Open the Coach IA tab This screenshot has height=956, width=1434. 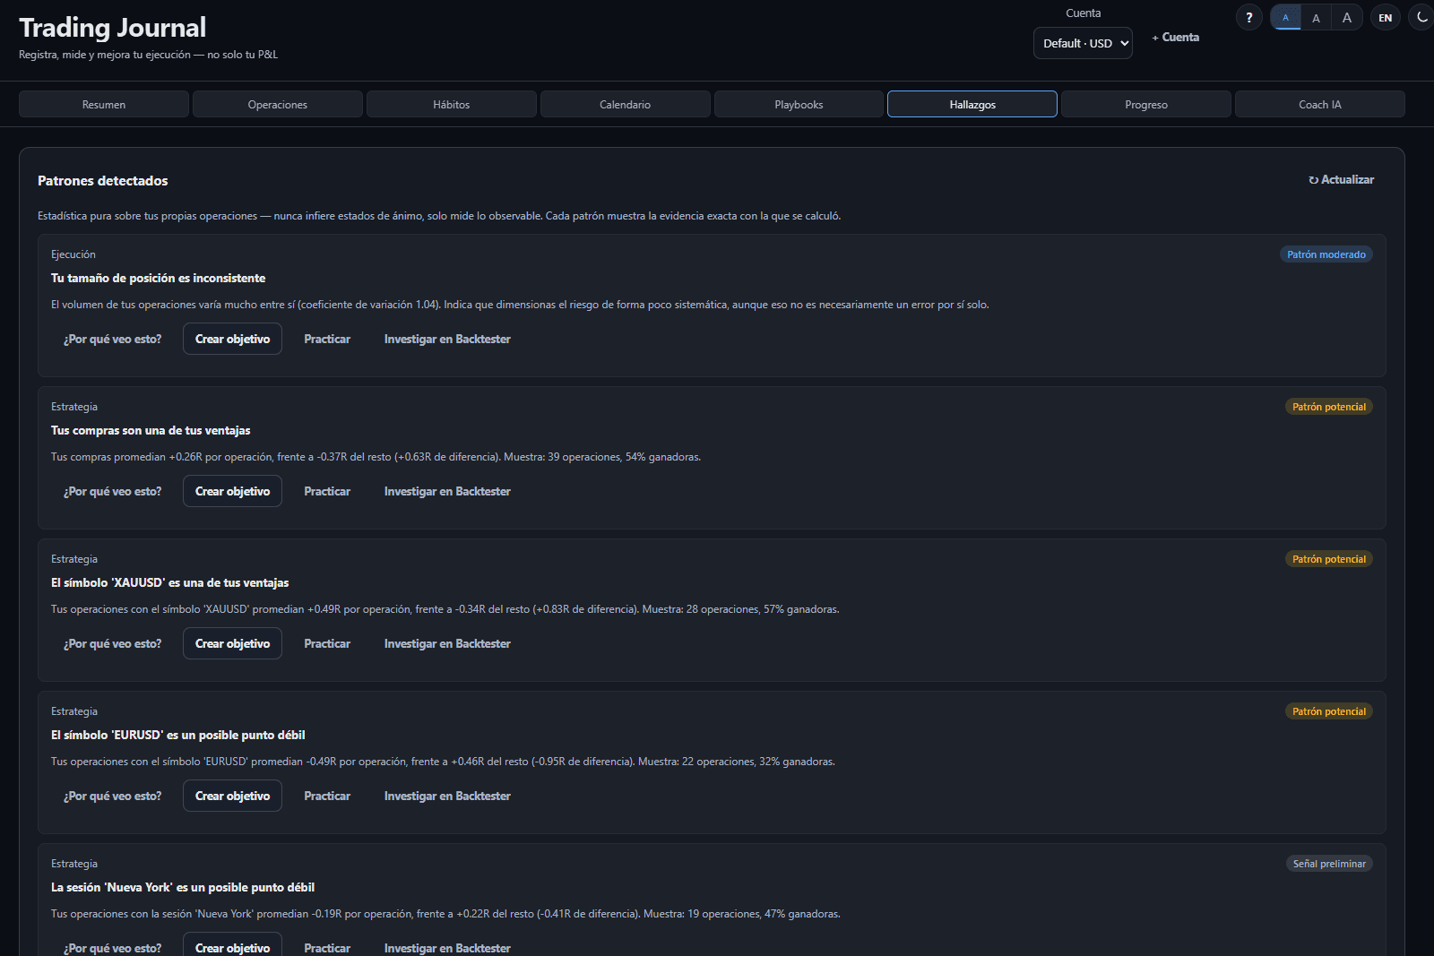click(x=1320, y=104)
